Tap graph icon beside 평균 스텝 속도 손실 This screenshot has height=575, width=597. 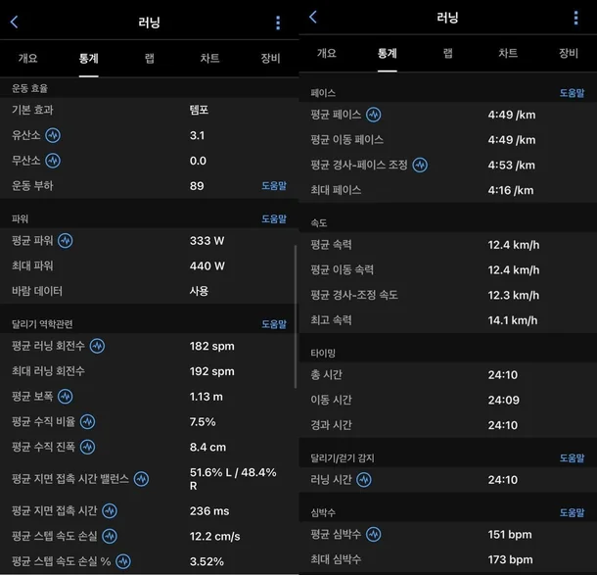pyautogui.click(x=110, y=536)
